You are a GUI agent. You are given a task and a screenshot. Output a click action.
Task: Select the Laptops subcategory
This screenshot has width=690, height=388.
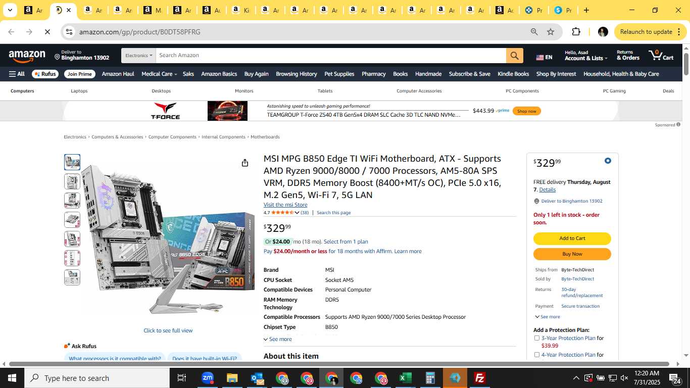[79, 91]
